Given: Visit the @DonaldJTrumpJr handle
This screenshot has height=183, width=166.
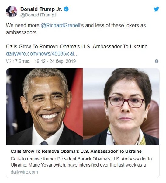Looking at the screenshot, I should tap(39, 15).
